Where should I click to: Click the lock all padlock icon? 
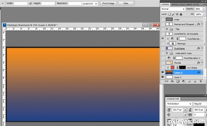[181, 14]
